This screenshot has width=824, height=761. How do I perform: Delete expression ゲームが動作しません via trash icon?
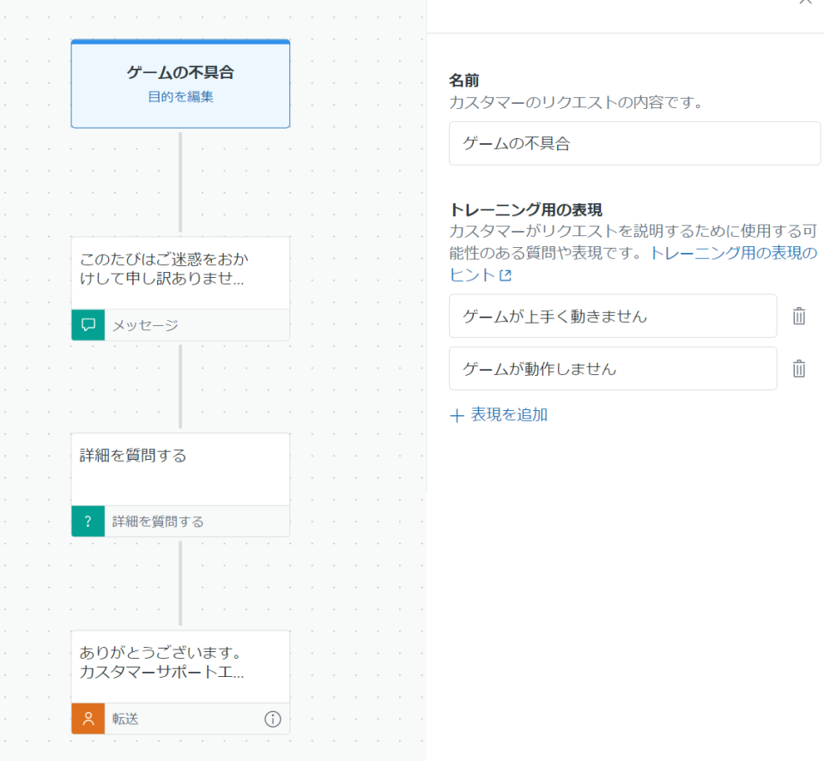799,368
